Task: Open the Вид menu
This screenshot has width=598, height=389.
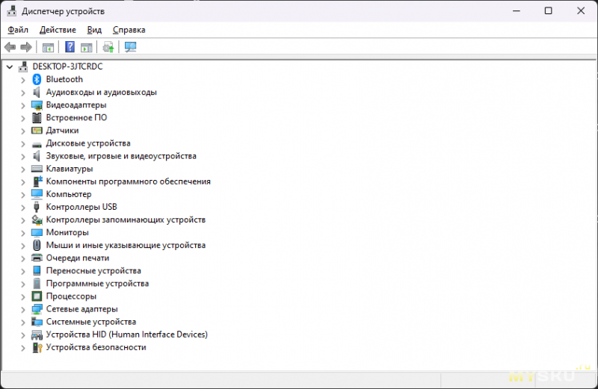Action: click(94, 30)
